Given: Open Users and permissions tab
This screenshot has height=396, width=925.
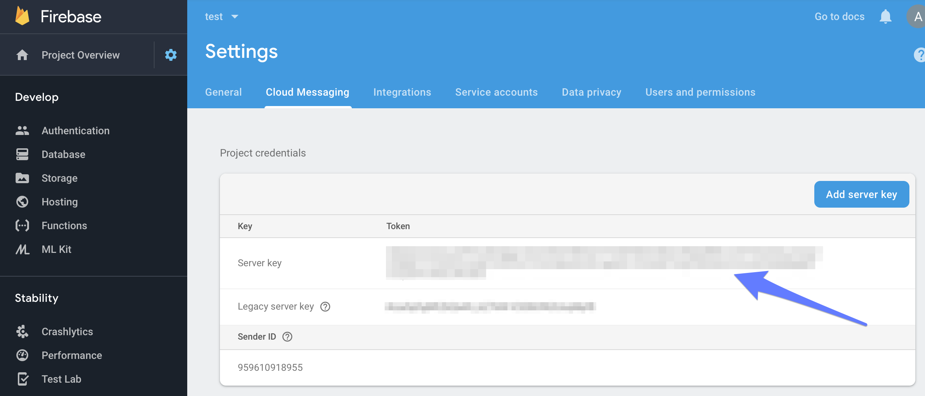Looking at the screenshot, I should click(700, 92).
